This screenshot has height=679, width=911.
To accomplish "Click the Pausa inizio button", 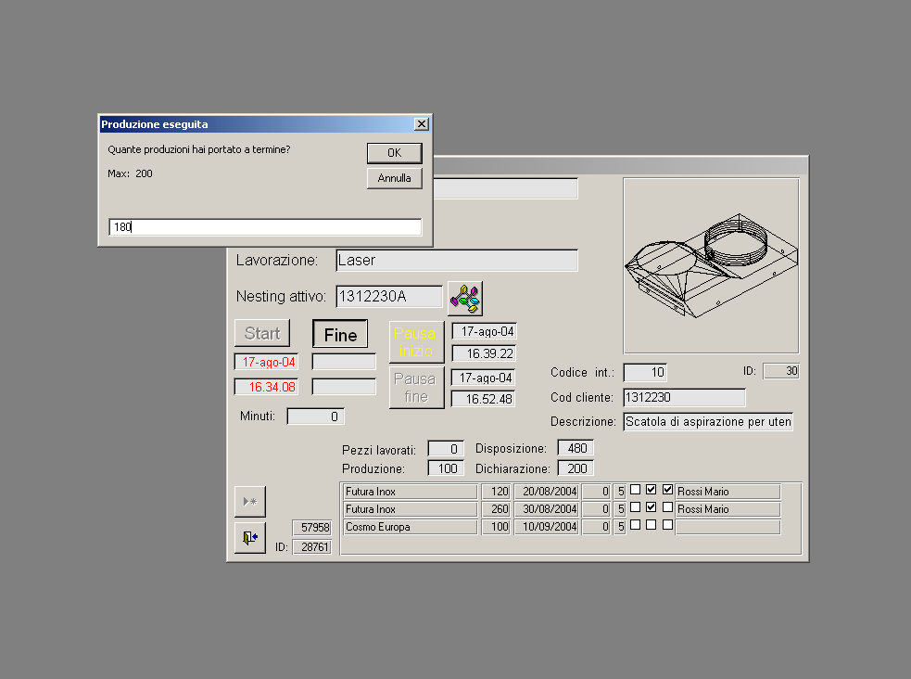I will tap(416, 342).
